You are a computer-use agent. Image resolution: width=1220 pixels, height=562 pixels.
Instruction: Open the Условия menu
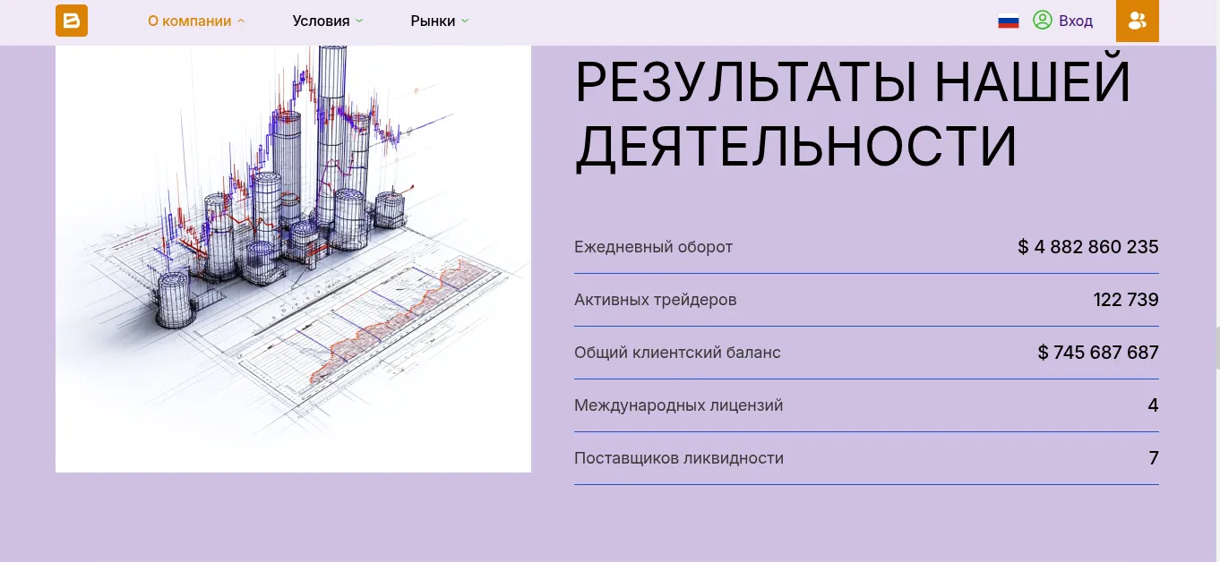click(x=321, y=21)
